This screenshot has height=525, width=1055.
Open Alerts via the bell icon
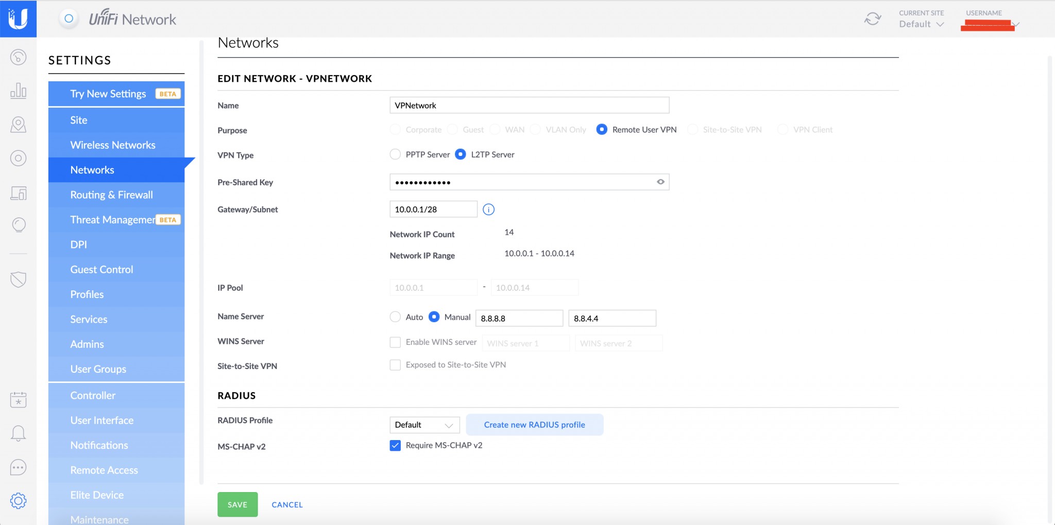click(19, 433)
